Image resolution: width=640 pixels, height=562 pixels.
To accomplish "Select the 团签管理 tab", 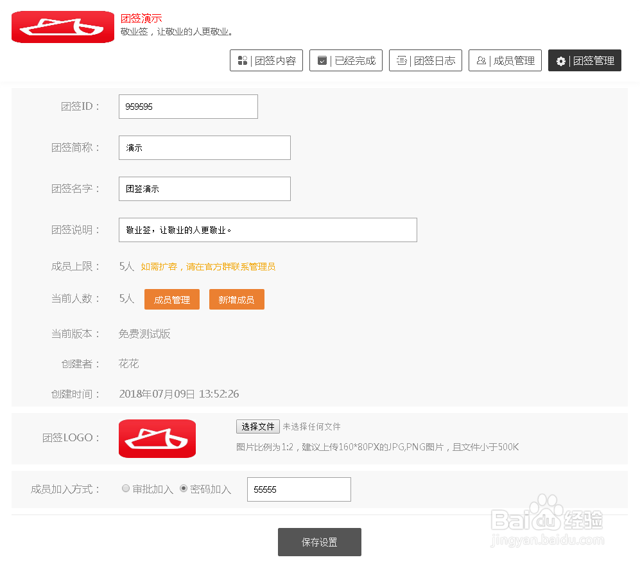I will (x=585, y=60).
